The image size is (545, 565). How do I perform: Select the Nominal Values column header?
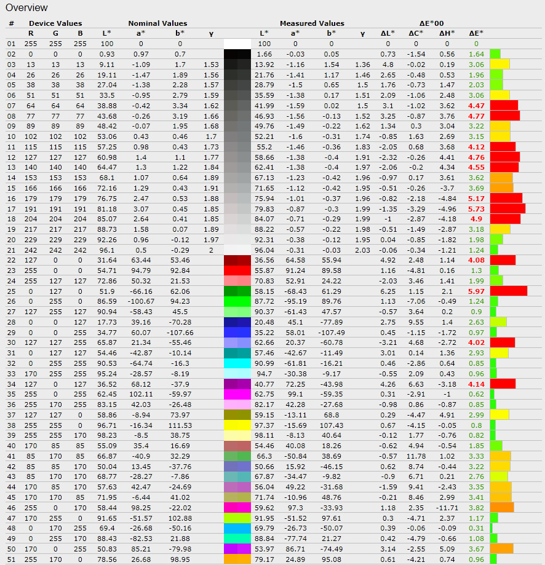click(x=157, y=23)
